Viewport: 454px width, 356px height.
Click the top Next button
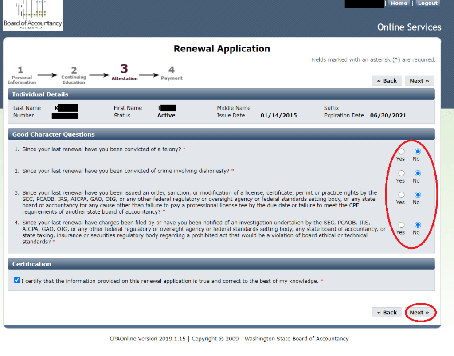point(419,81)
